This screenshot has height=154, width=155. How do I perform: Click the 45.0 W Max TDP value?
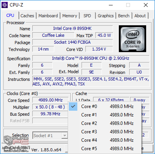click(104, 35)
